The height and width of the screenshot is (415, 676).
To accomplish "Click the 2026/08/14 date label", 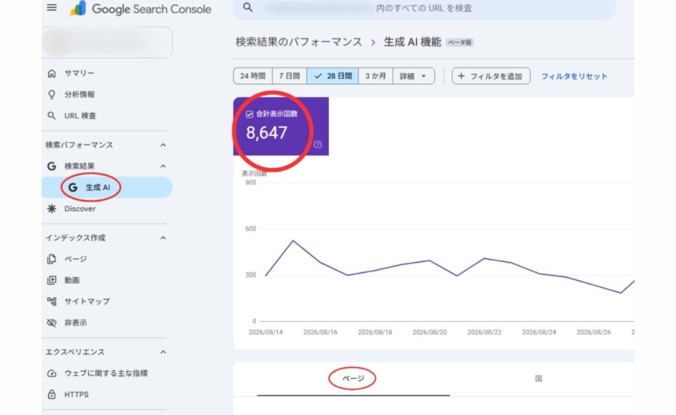I will [x=265, y=333].
